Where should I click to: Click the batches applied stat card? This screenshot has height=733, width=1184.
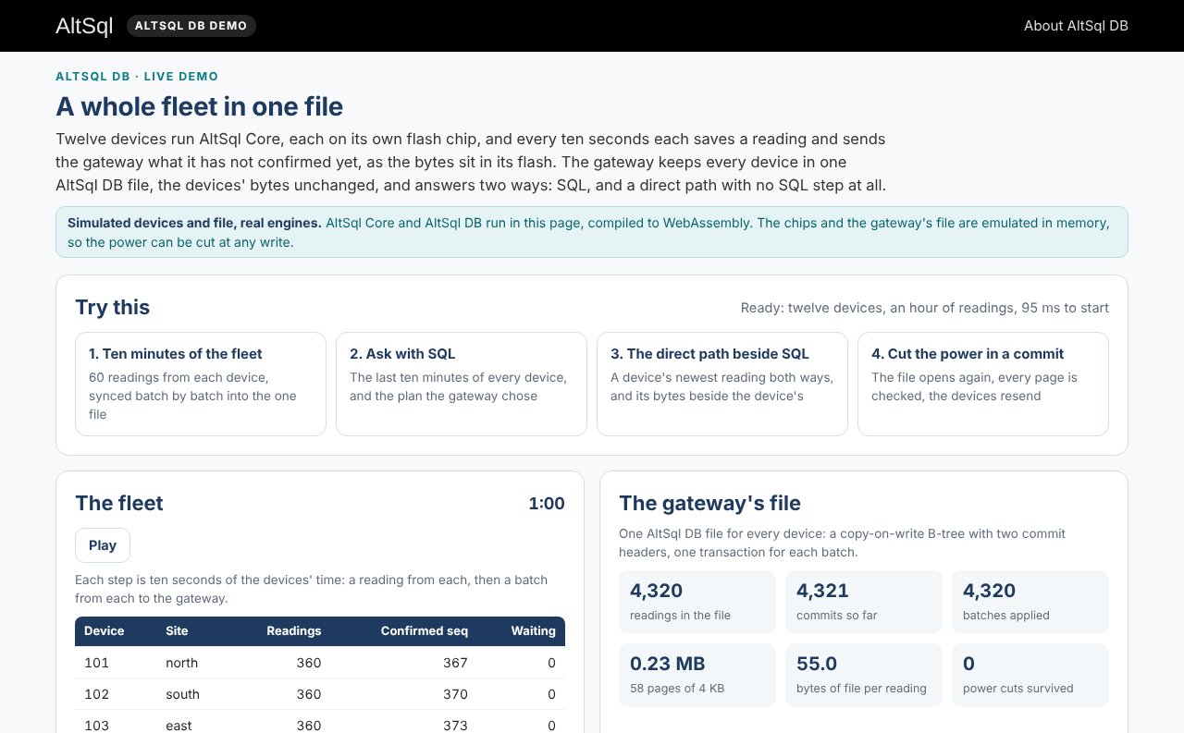coord(1030,602)
